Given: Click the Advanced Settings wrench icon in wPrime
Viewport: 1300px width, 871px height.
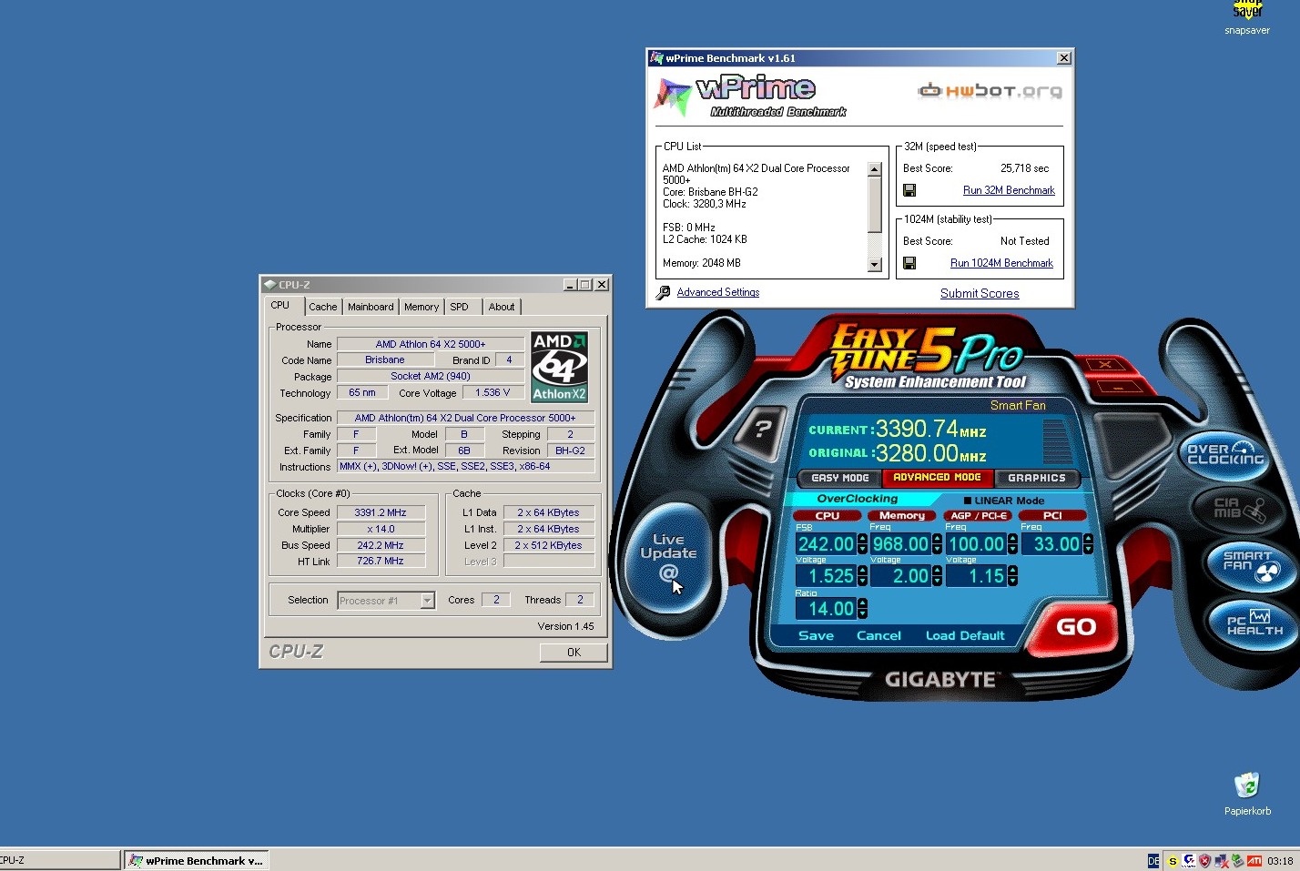Looking at the screenshot, I should coord(663,293).
